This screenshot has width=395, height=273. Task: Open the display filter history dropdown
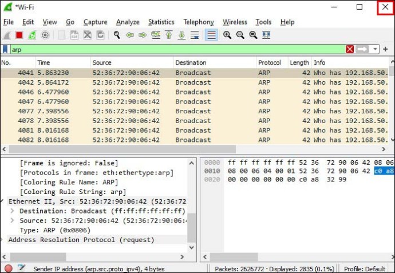click(x=376, y=49)
